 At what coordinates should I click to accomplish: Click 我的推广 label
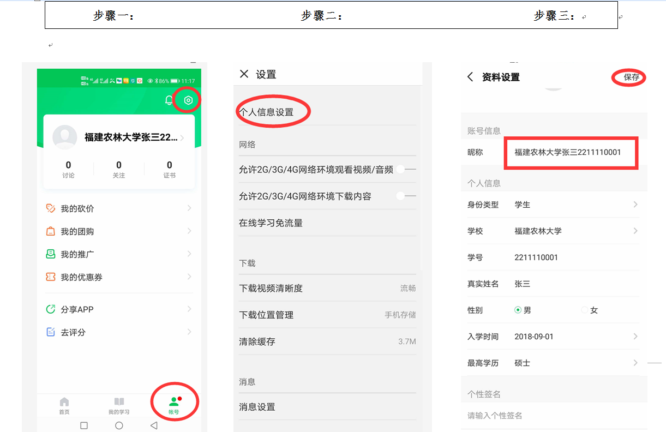click(77, 254)
